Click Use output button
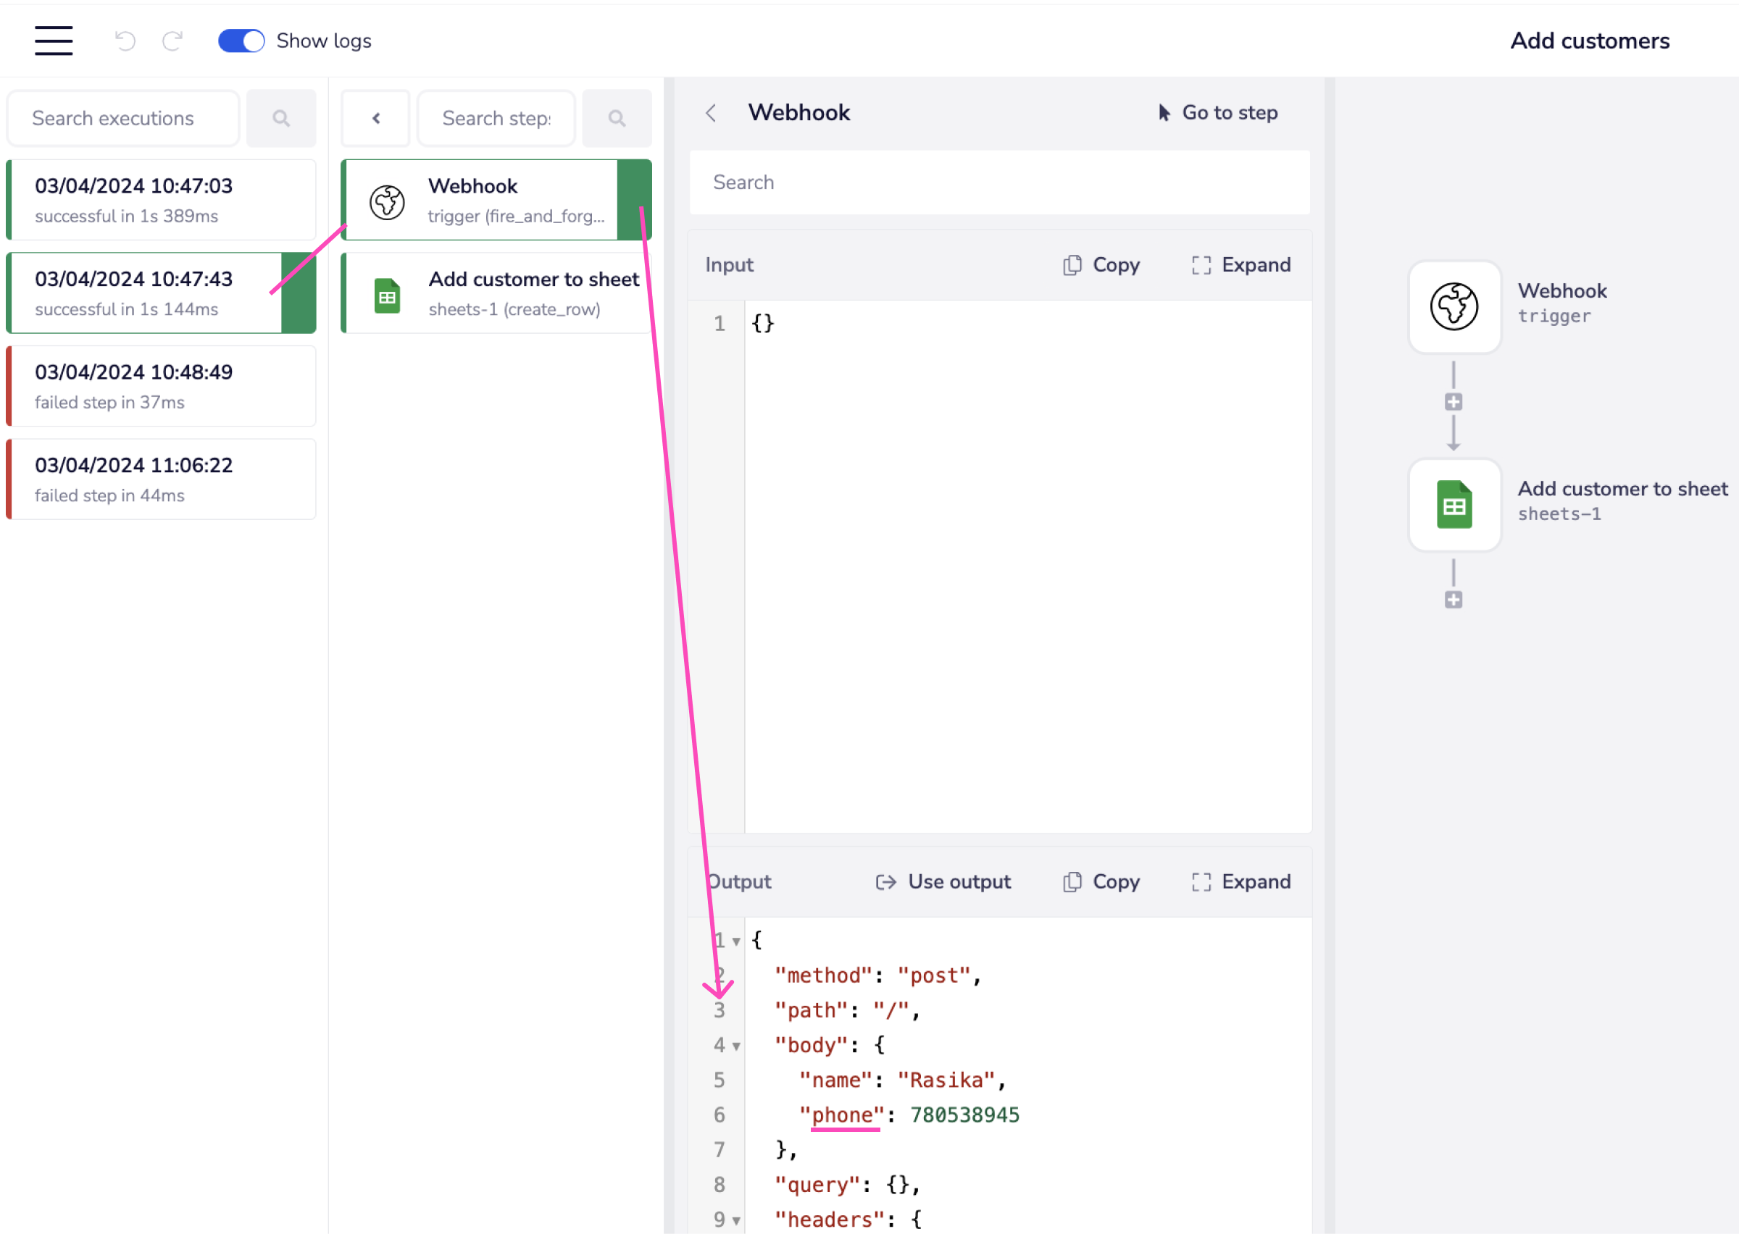Screen dimensions: 1739x1234 click(x=943, y=881)
